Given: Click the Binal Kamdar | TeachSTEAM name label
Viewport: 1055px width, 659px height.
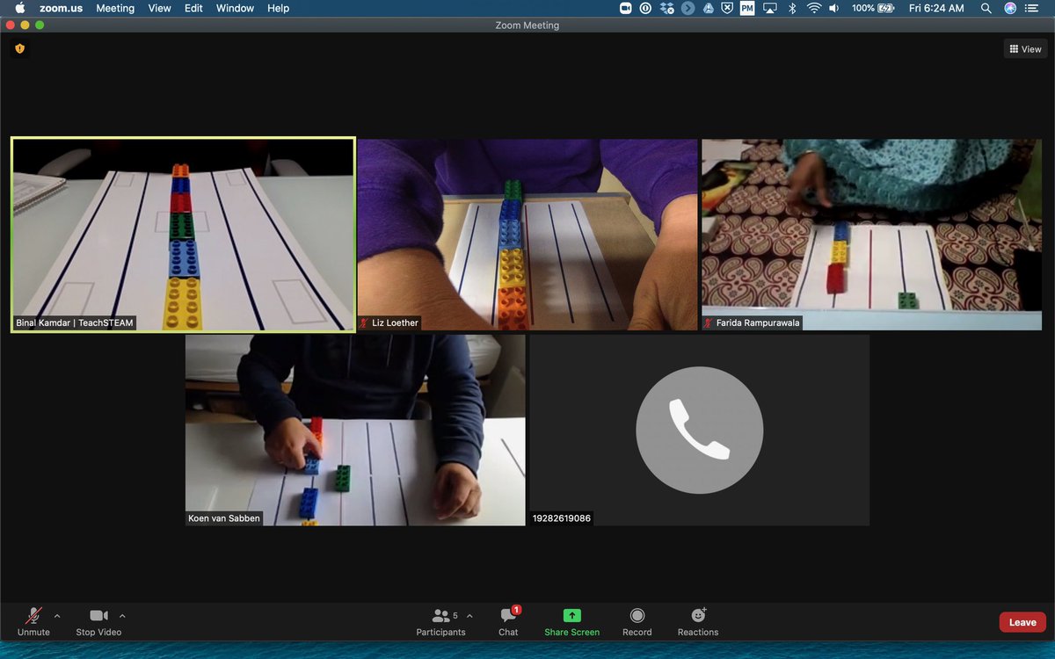Looking at the screenshot, I should [x=75, y=323].
